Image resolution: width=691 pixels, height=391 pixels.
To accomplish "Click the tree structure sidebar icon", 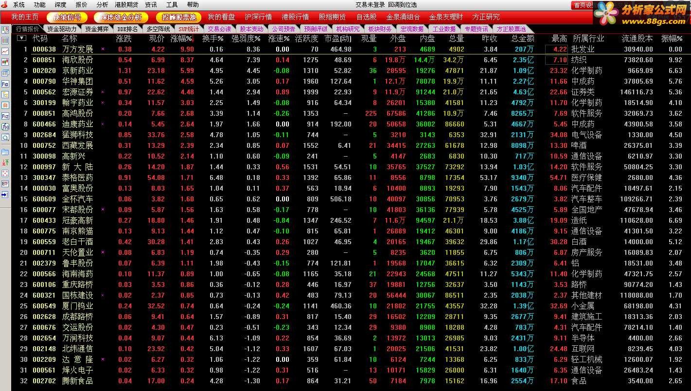I will tap(5, 94).
